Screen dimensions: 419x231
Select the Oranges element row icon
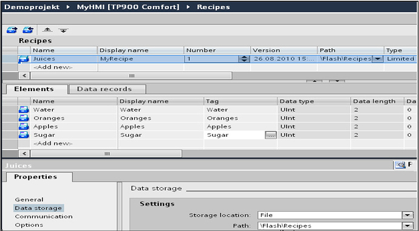pos(24,118)
